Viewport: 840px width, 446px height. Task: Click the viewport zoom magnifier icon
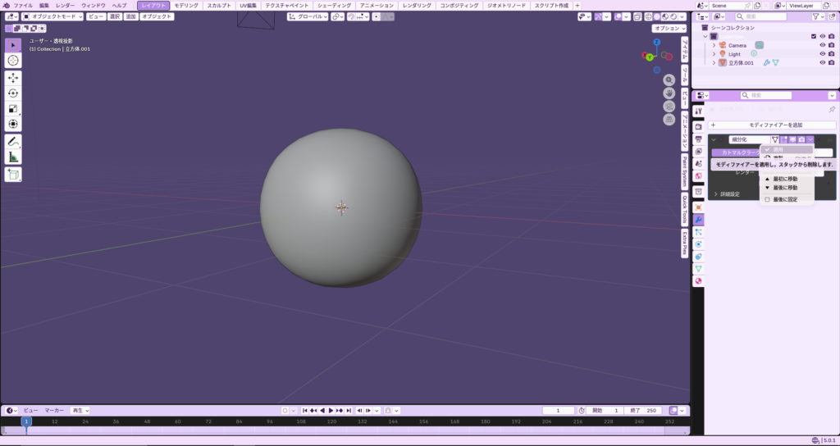[x=669, y=80]
